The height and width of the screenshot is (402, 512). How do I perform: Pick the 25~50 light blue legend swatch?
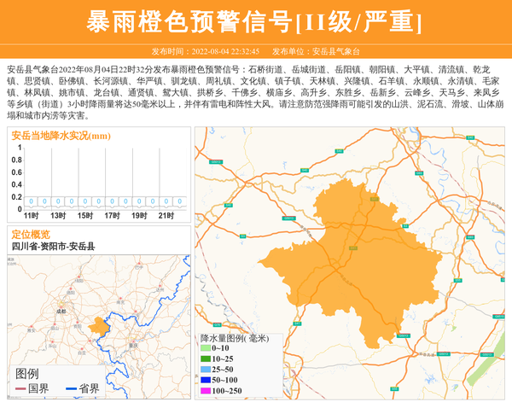pos(205,369)
